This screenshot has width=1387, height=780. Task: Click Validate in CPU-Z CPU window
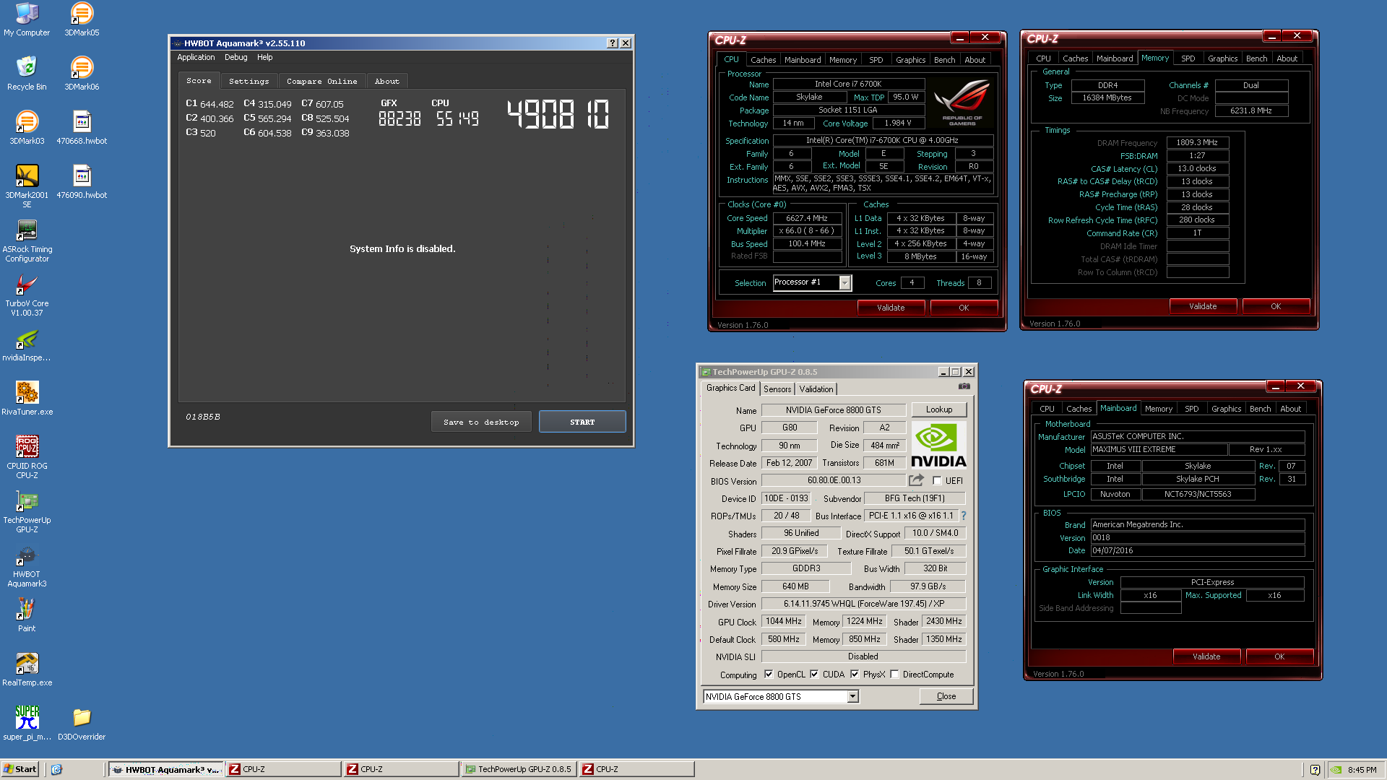tap(891, 308)
